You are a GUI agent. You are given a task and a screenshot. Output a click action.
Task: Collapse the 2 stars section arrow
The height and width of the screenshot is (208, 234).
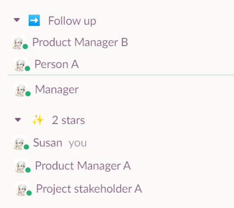[18, 120]
